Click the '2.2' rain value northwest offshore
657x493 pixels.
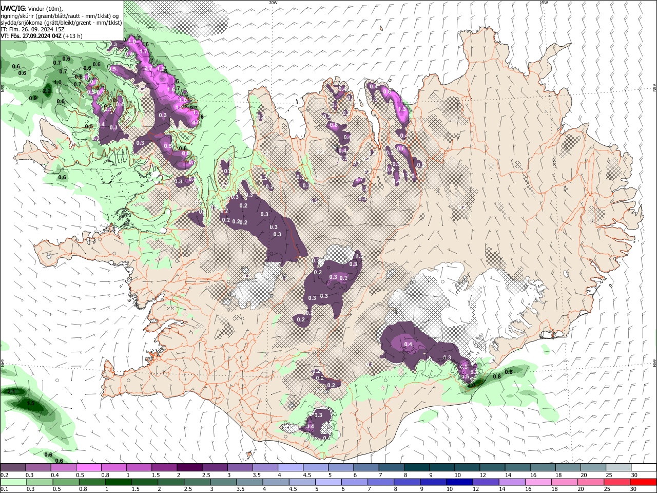[47, 91]
